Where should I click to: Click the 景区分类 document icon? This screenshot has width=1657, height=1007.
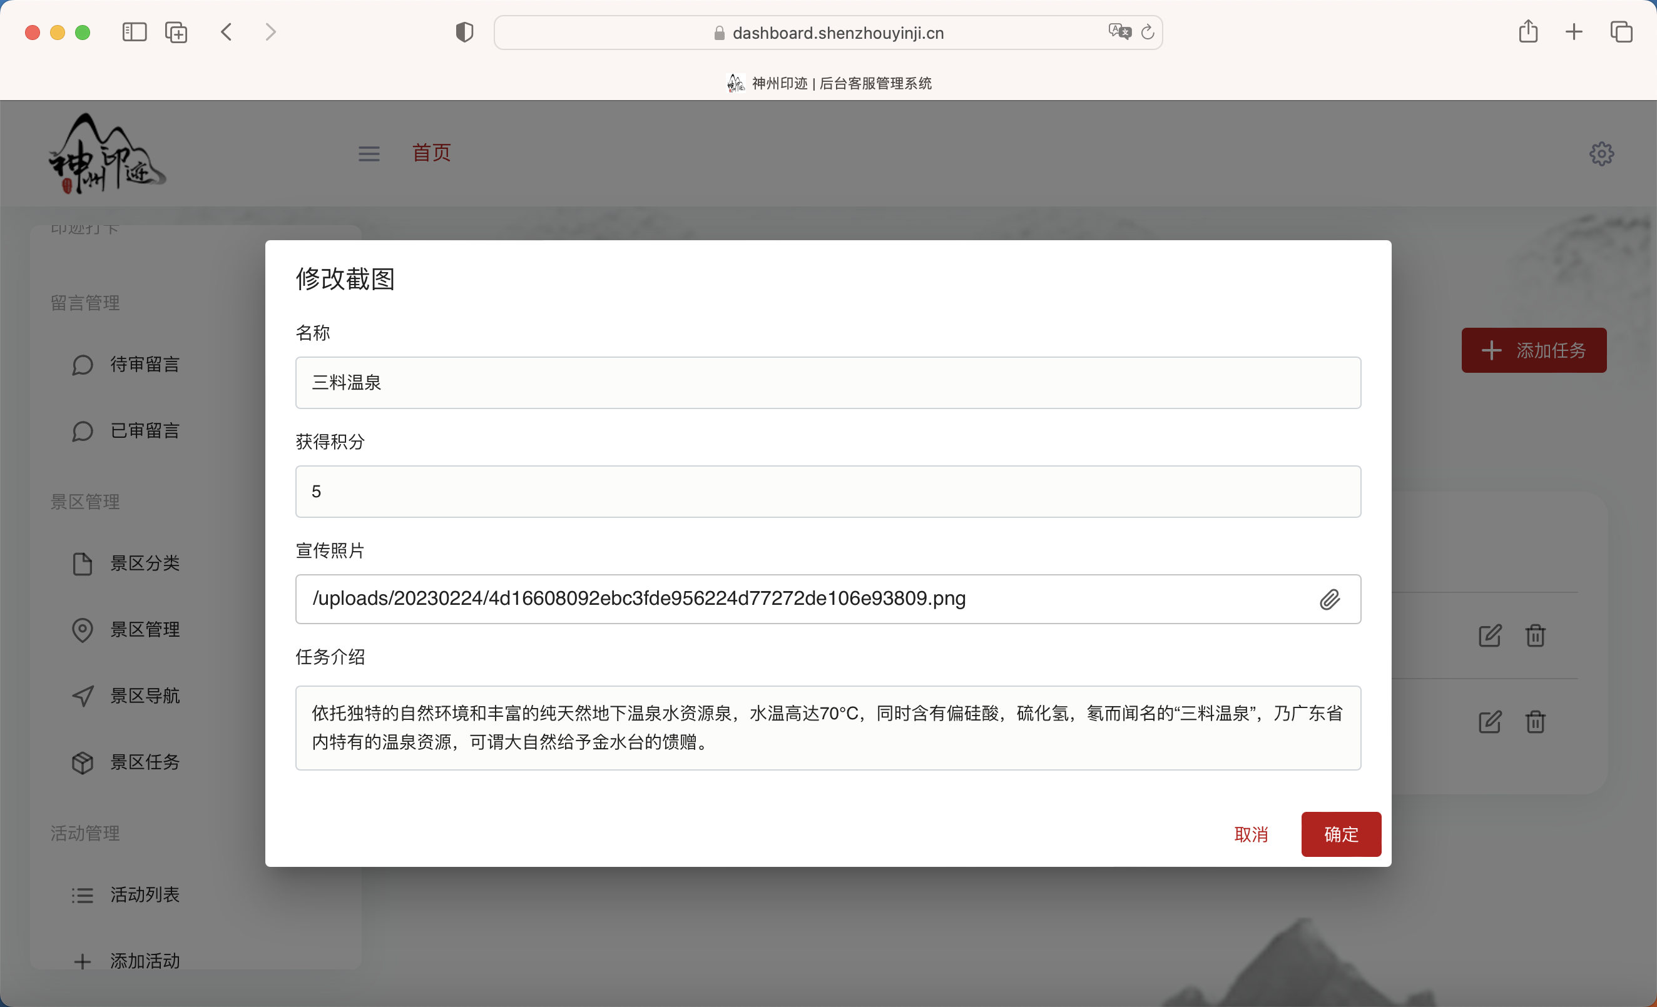(82, 564)
